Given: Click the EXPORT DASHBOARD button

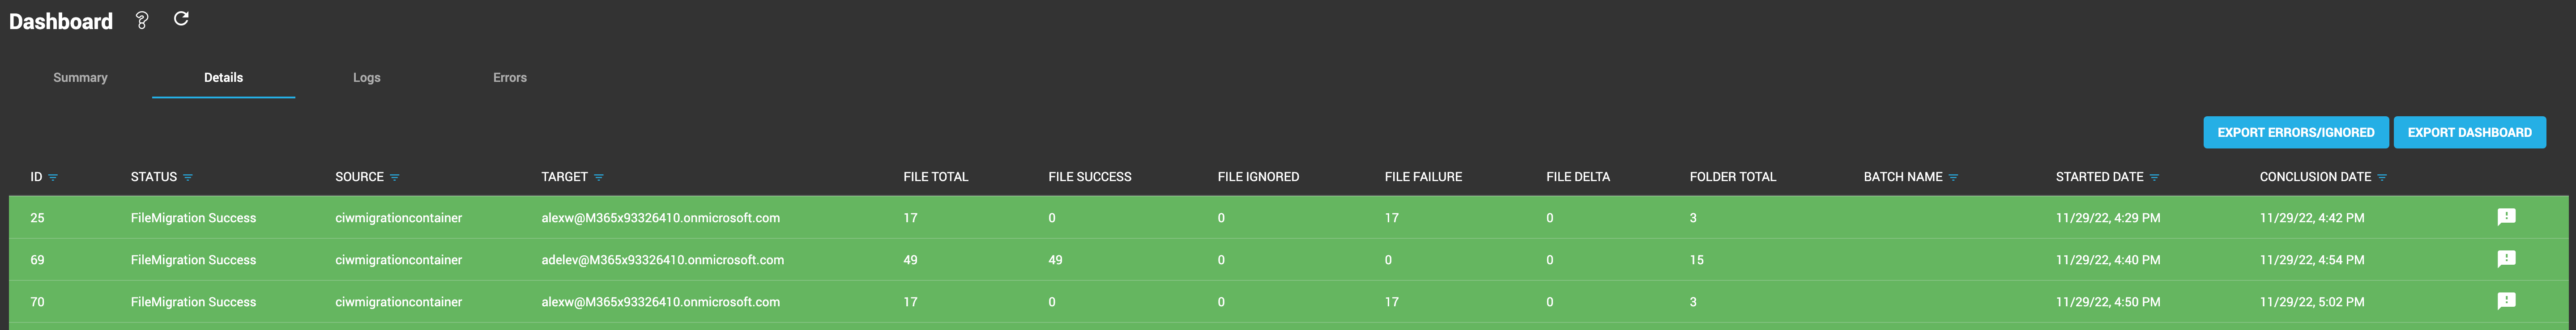Looking at the screenshot, I should point(2469,131).
